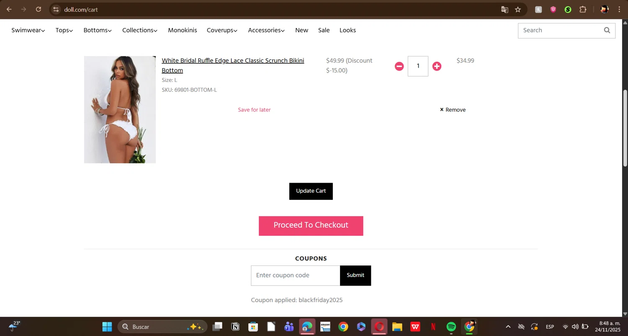Screen dimensions: 628x336
Task: Open Opera browser from the taskbar
Action: pos(379,327)
